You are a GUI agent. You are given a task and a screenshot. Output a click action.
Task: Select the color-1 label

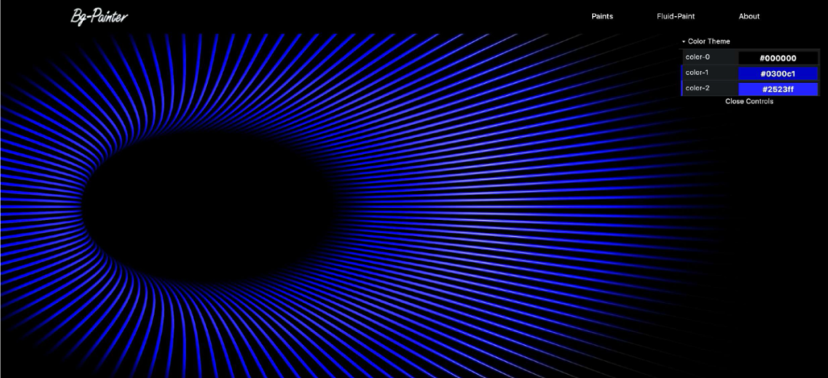[x=697, y=73]
